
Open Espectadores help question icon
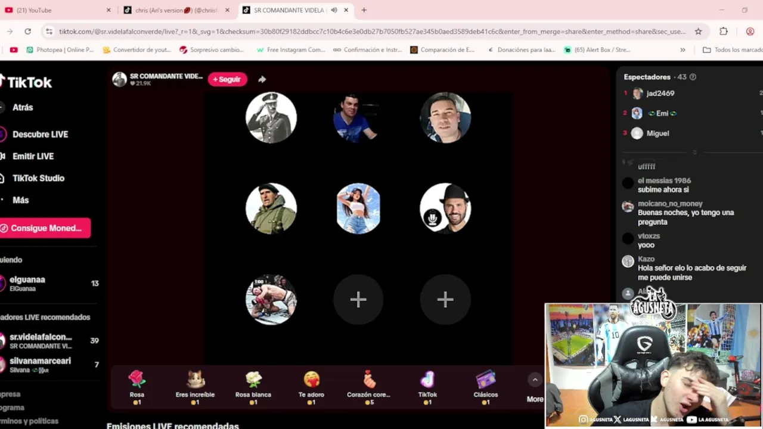pos(693,77)
